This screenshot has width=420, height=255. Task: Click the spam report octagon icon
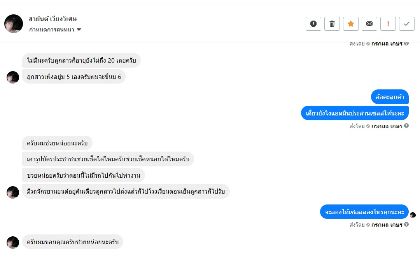coord(313,24)
